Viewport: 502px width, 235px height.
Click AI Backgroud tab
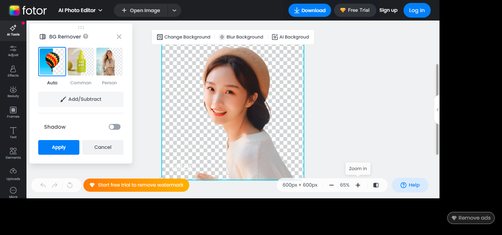290,37
